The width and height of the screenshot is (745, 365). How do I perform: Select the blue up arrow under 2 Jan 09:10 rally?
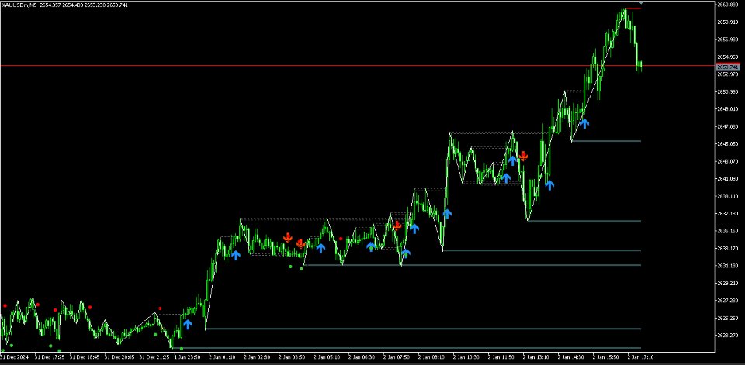[447, 214]
